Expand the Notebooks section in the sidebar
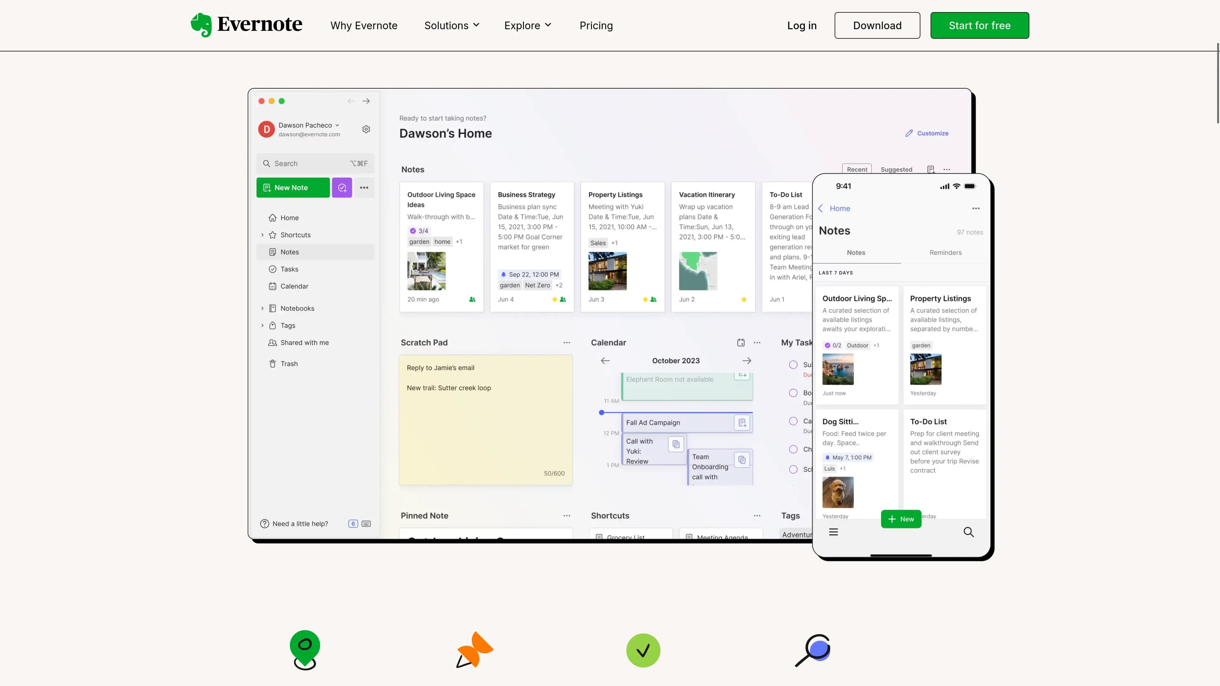1220x686 pixels. [262, 308]
